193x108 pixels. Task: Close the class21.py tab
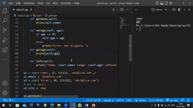tap(31, 10)
